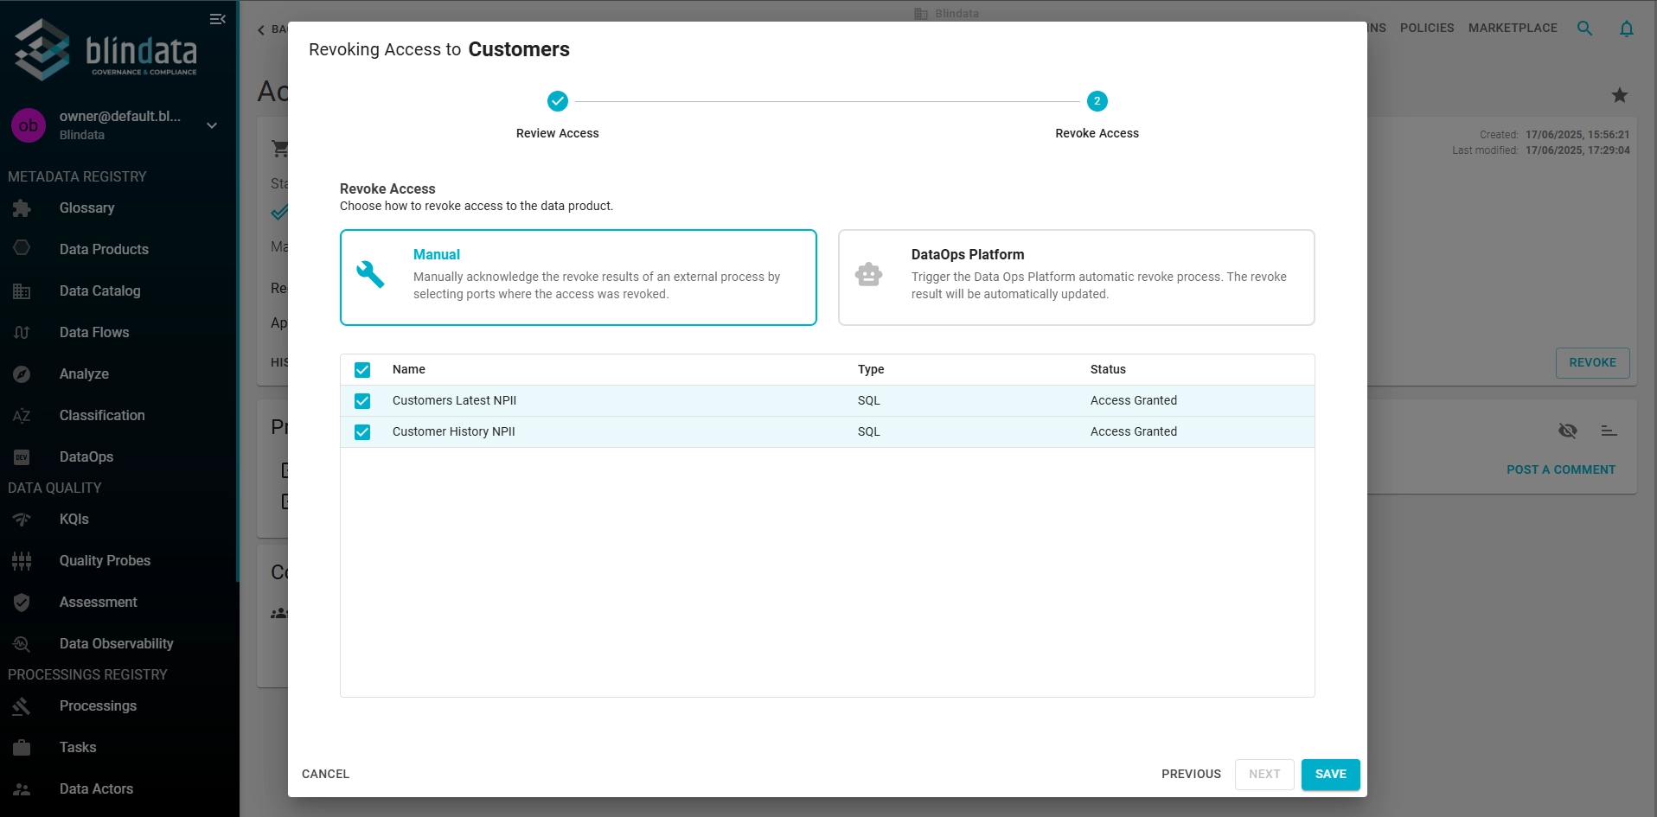Click the Data Catalog building icon

tap(22, 291)
